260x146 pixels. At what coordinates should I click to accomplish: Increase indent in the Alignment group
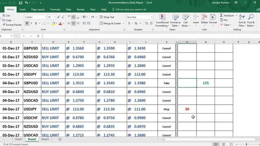click(89, 24)
